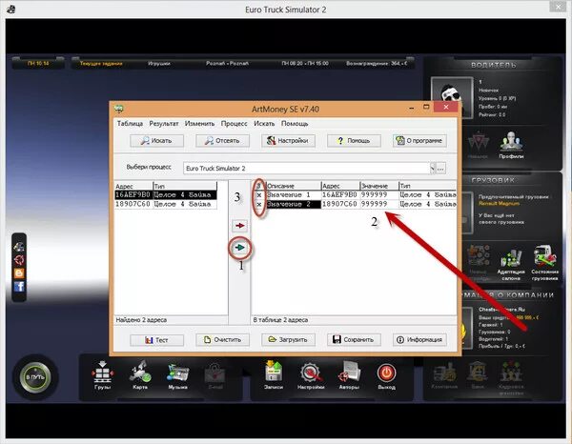Open the Результат menu
The image size is (572, 444).
(x=164, y=124)
